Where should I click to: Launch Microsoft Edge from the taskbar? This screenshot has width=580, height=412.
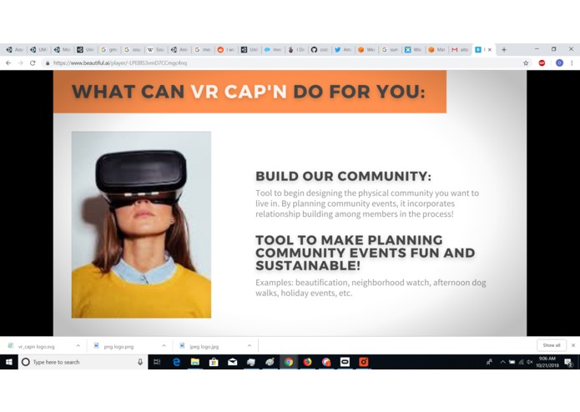(x=176, y=362)
